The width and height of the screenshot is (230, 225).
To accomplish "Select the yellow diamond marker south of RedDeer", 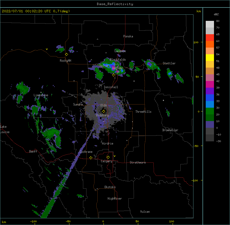I will [x=113, y=75].
